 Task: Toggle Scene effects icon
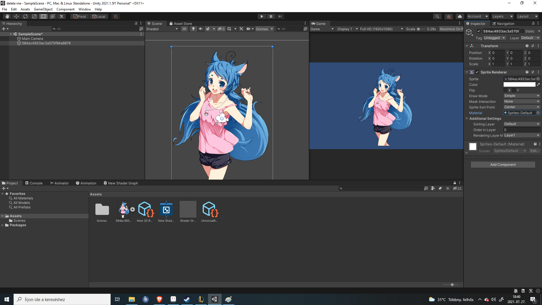point(208,29)
